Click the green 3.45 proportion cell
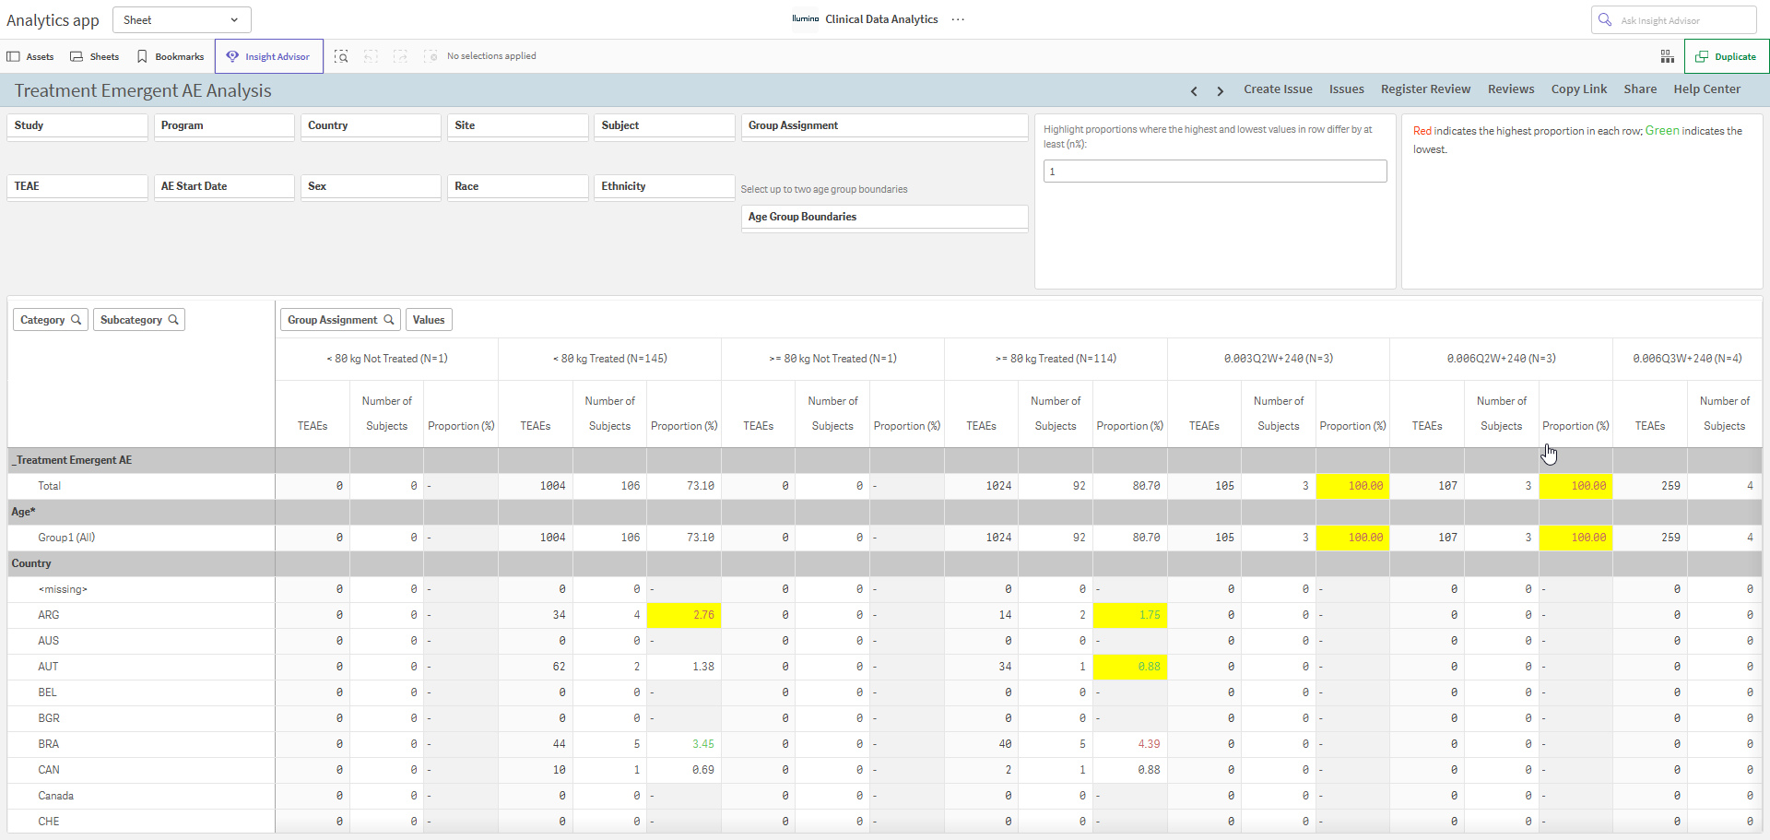The image size is (1770, 840). point(684,744)
